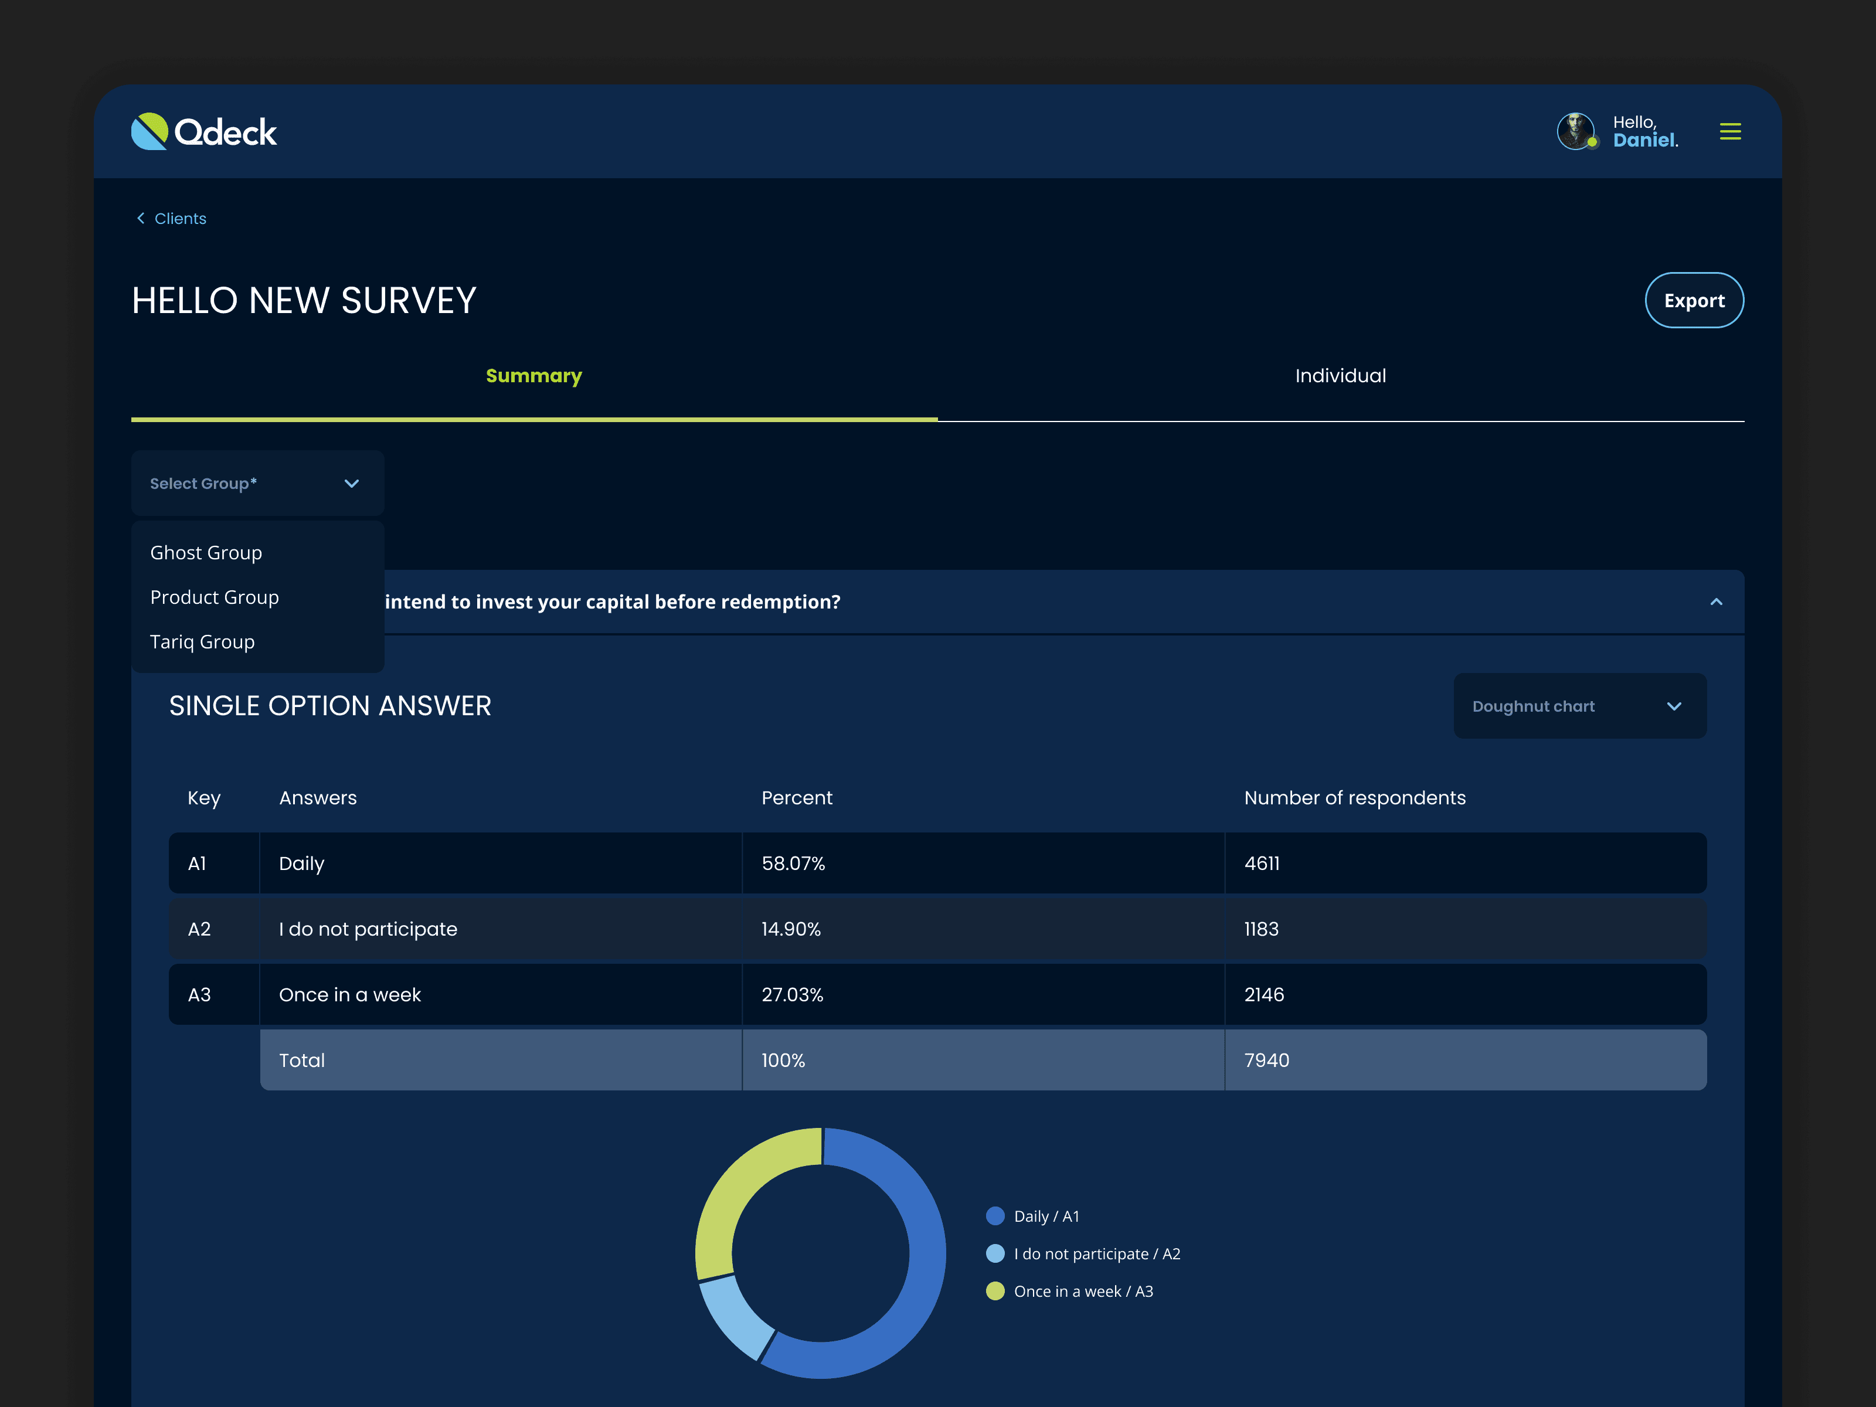Collapse the question panel with the up chevron
This screenshot has width=1876, height=1407.
(1716, 601)
